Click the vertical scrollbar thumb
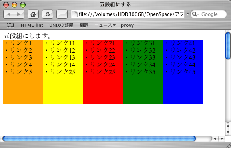231x148 pixels. pyautogui.click(x=228, y=46)
